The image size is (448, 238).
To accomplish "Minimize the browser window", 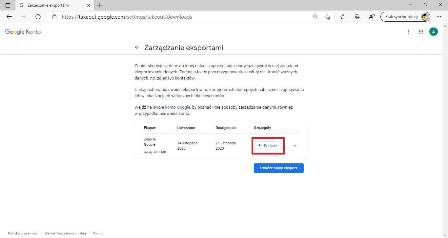I will click(410, 5).
